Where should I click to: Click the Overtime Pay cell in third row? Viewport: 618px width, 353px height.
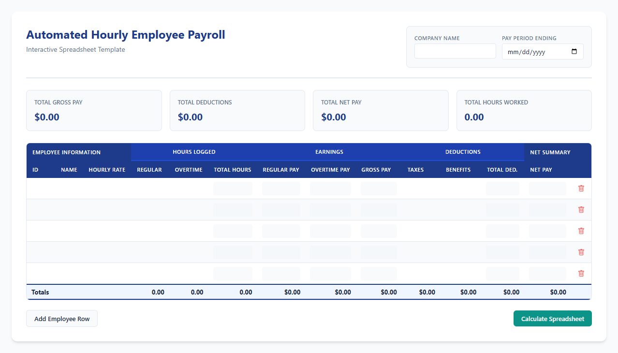[x=331, y=231]
